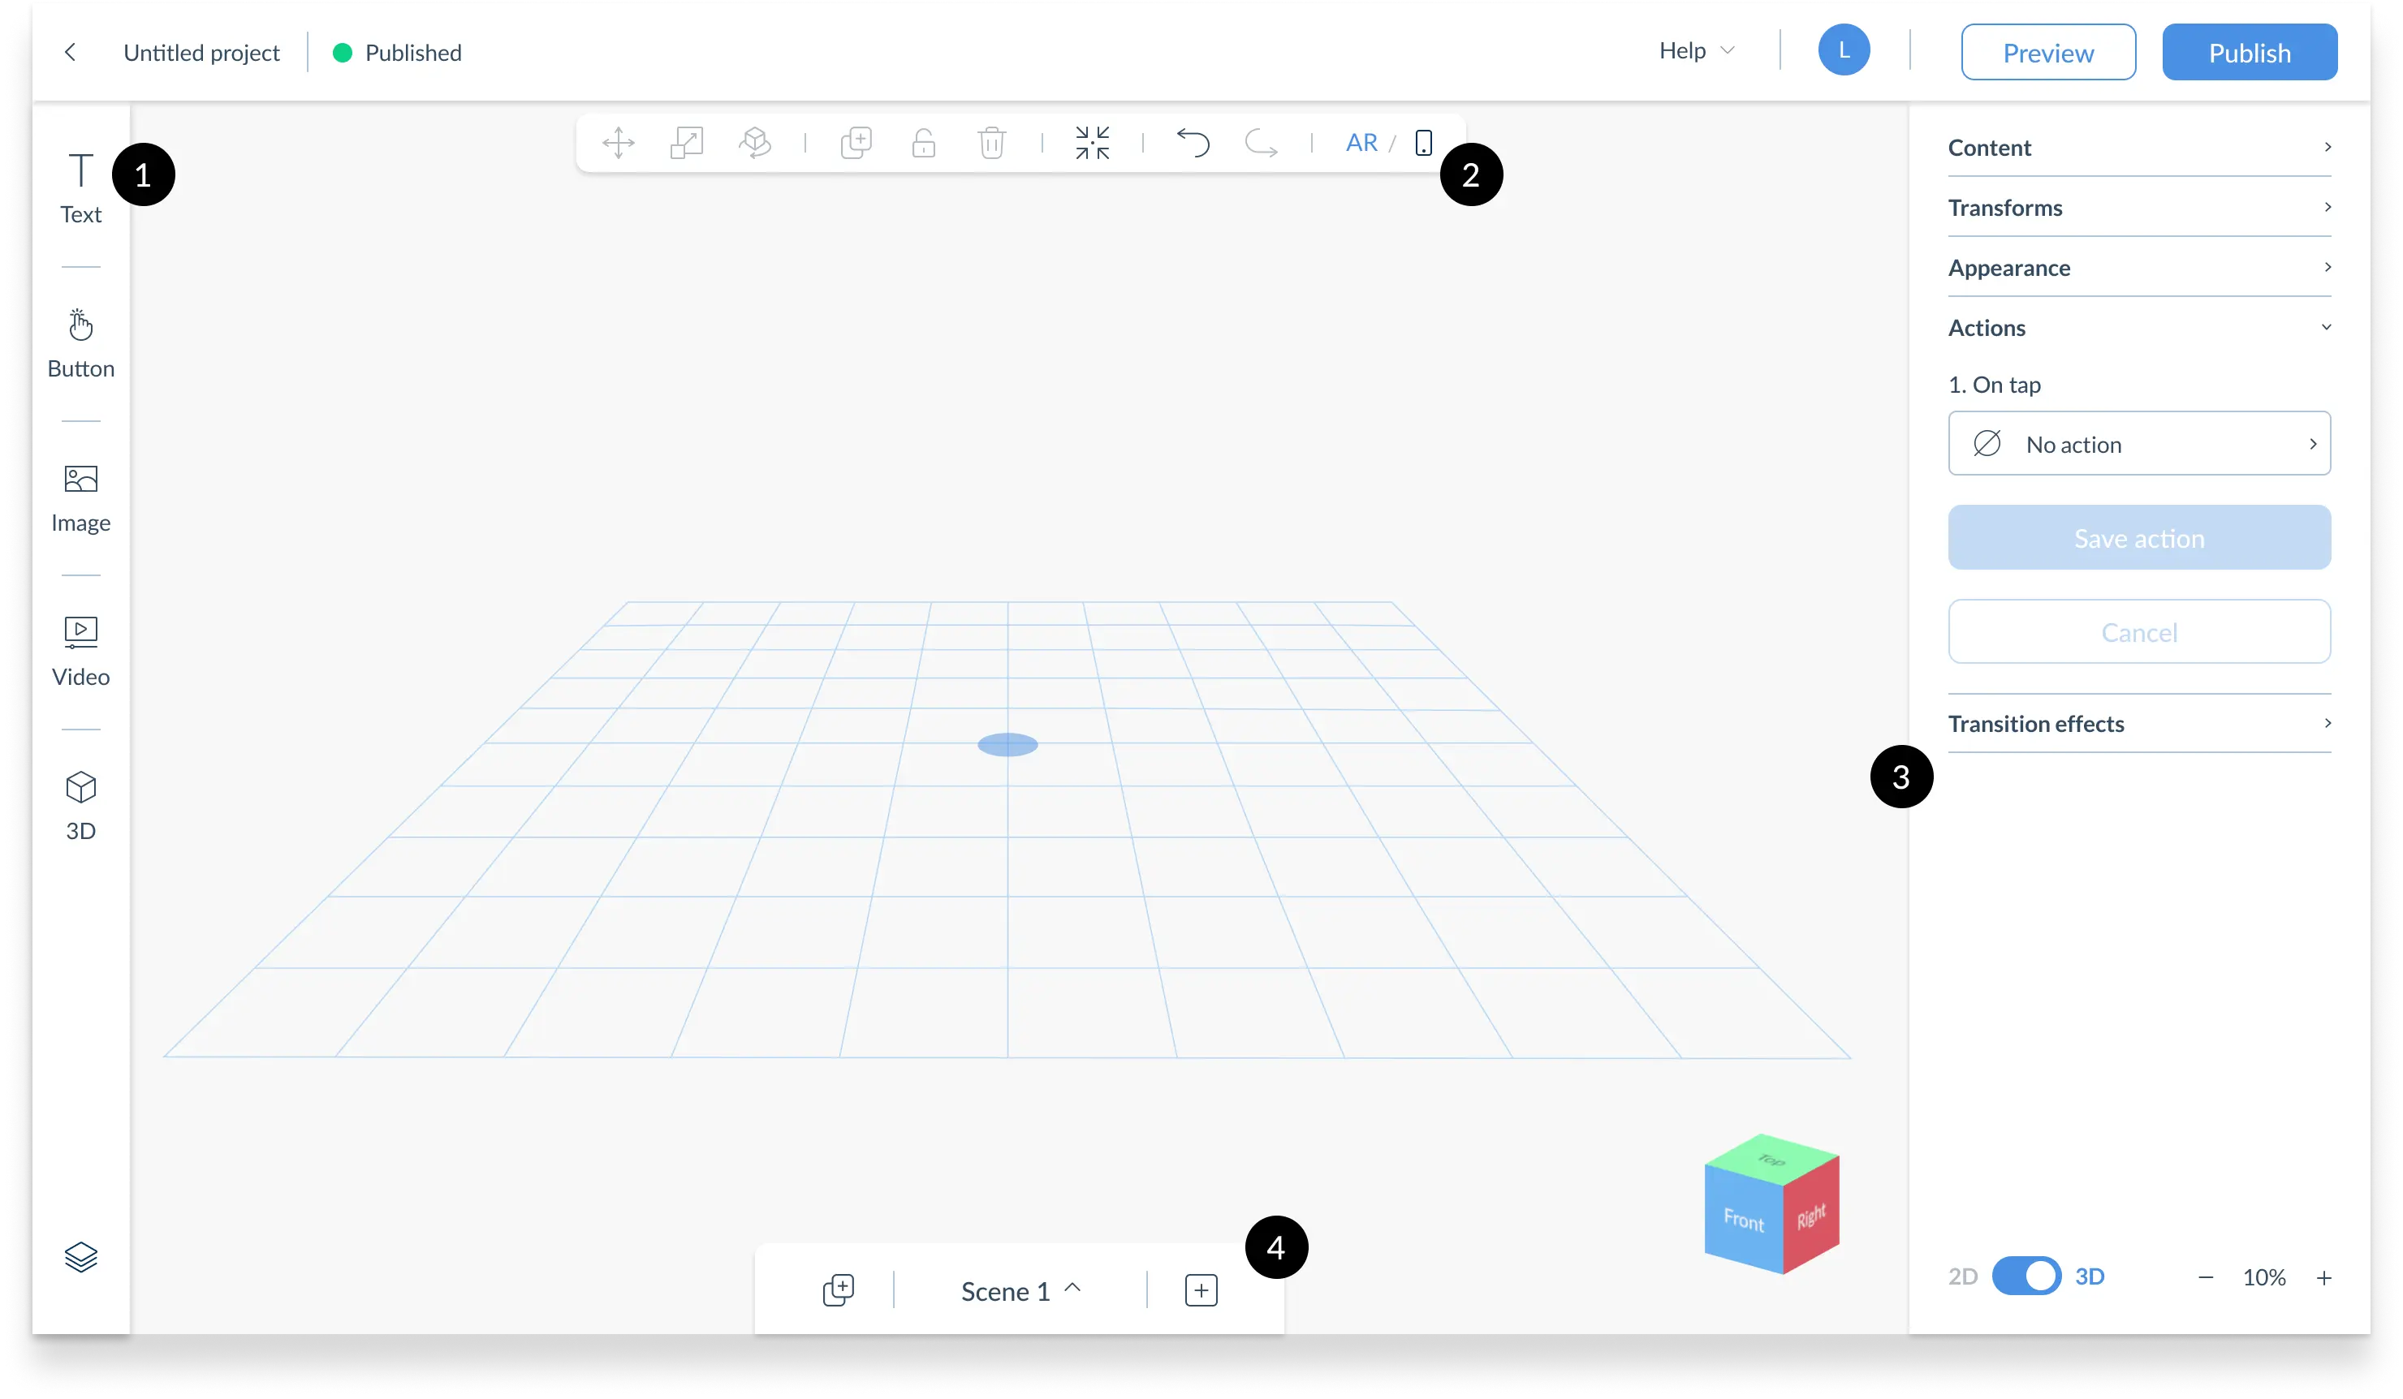2403x1399 pixels.
Task: Publish the project
Action: (x=2250, y=51)
